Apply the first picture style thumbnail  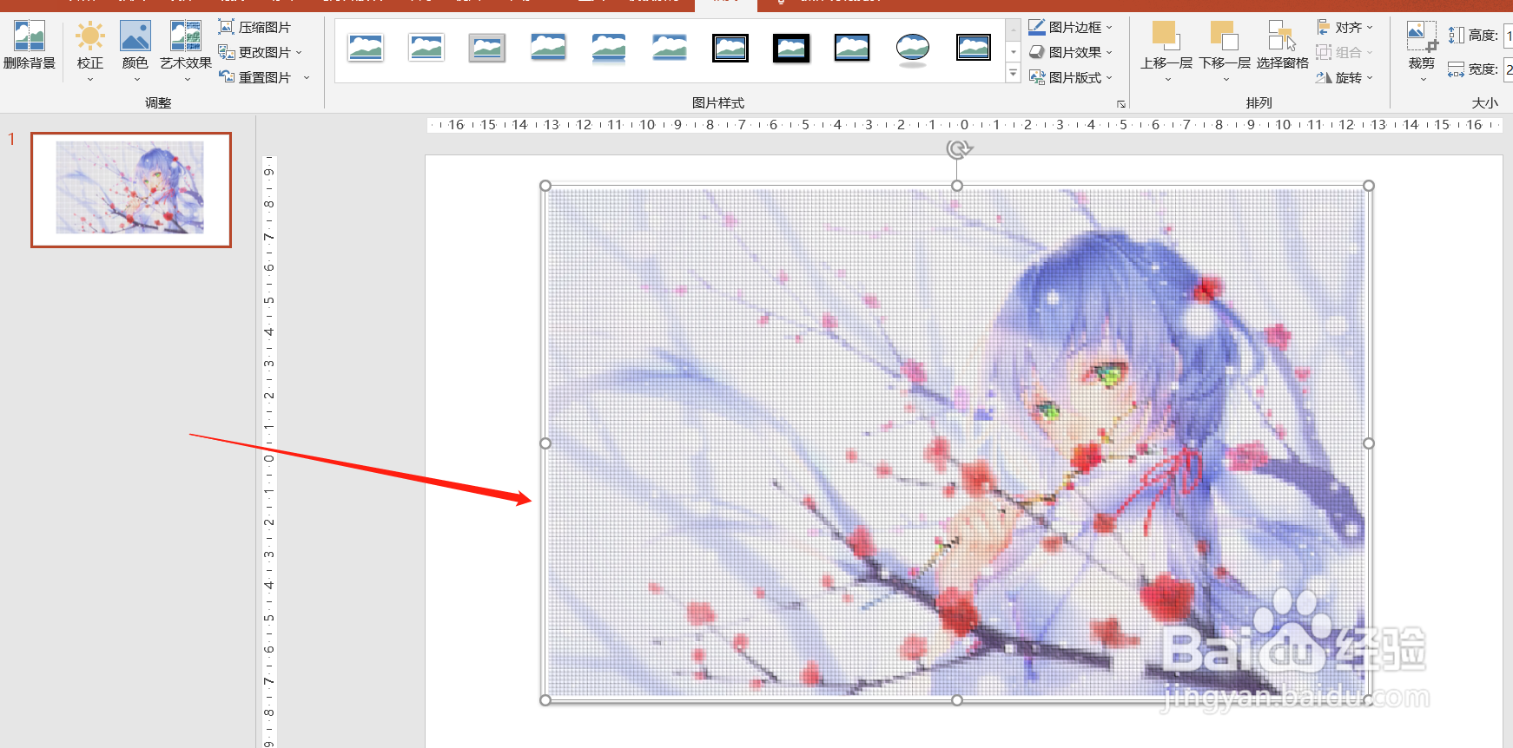(x=366, y=48)
